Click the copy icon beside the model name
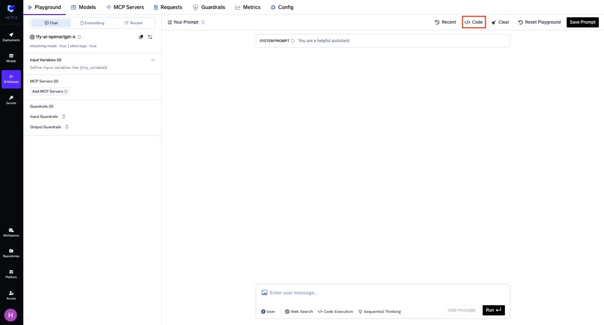The height and width of the screenshot is (325, 604). tap(141, 37)
